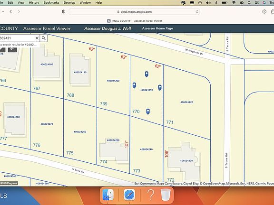274x205 pixels.
Task: Open the Develop menu
Action: (69, 3)
